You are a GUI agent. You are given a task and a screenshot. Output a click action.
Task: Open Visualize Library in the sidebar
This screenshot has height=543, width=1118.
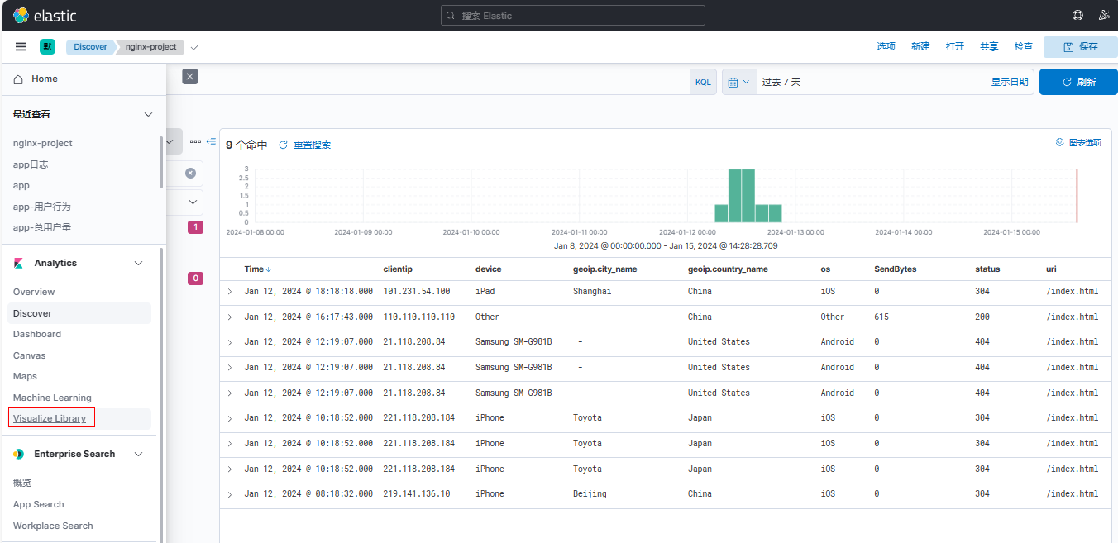point(50,418)
